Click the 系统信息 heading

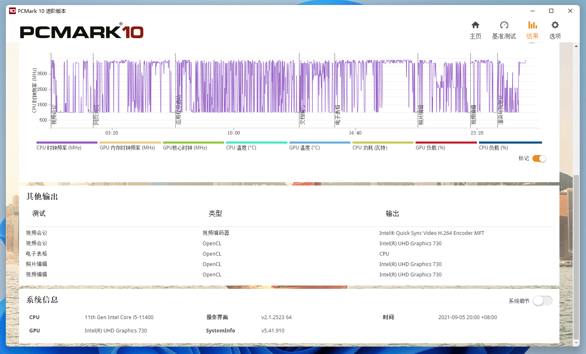(x=42, y=300)
